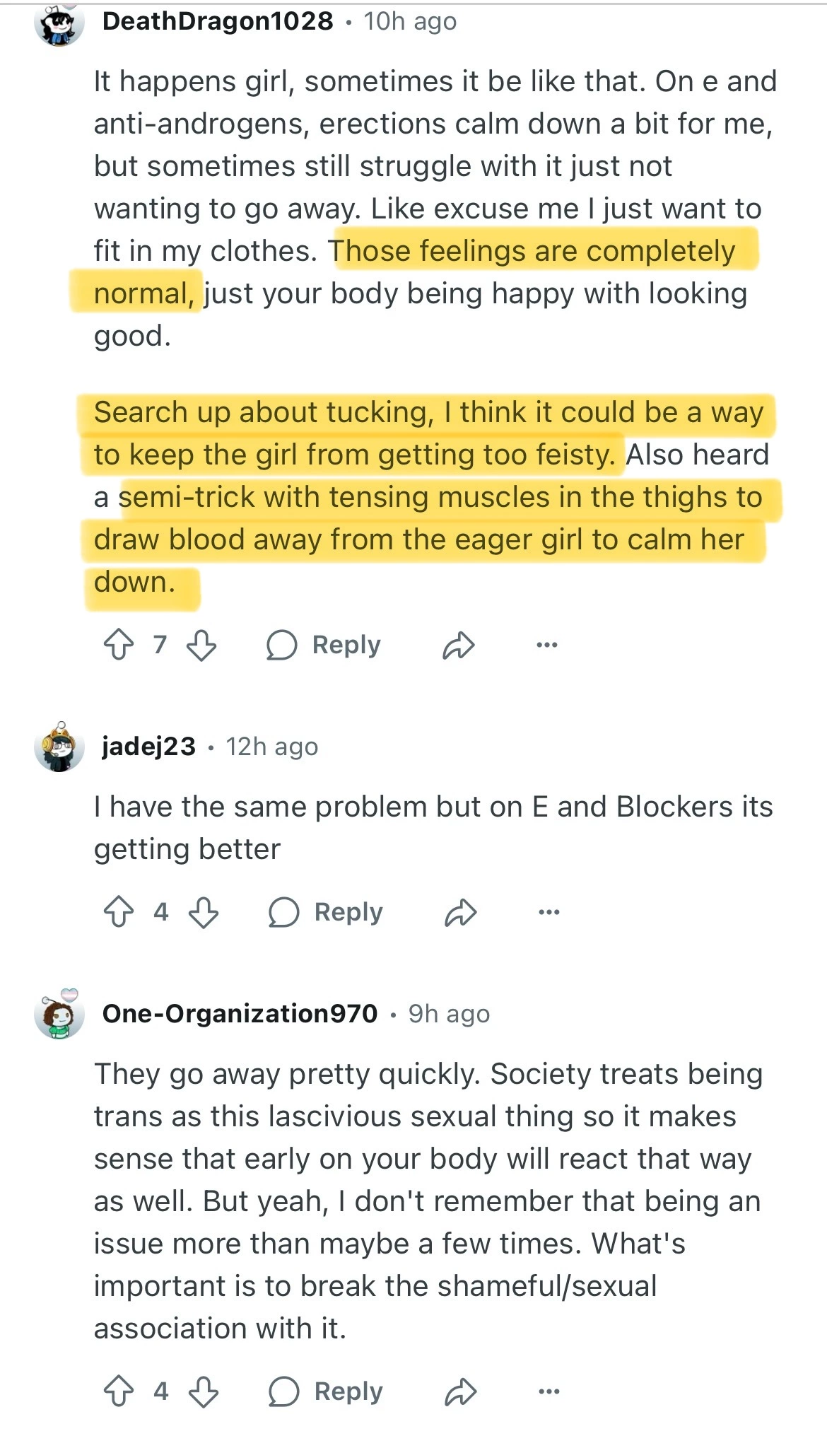This screenshot has height=1448, width=827.
Task: Upvote DeathDragon1028's comment
Action: coord(119,645)
